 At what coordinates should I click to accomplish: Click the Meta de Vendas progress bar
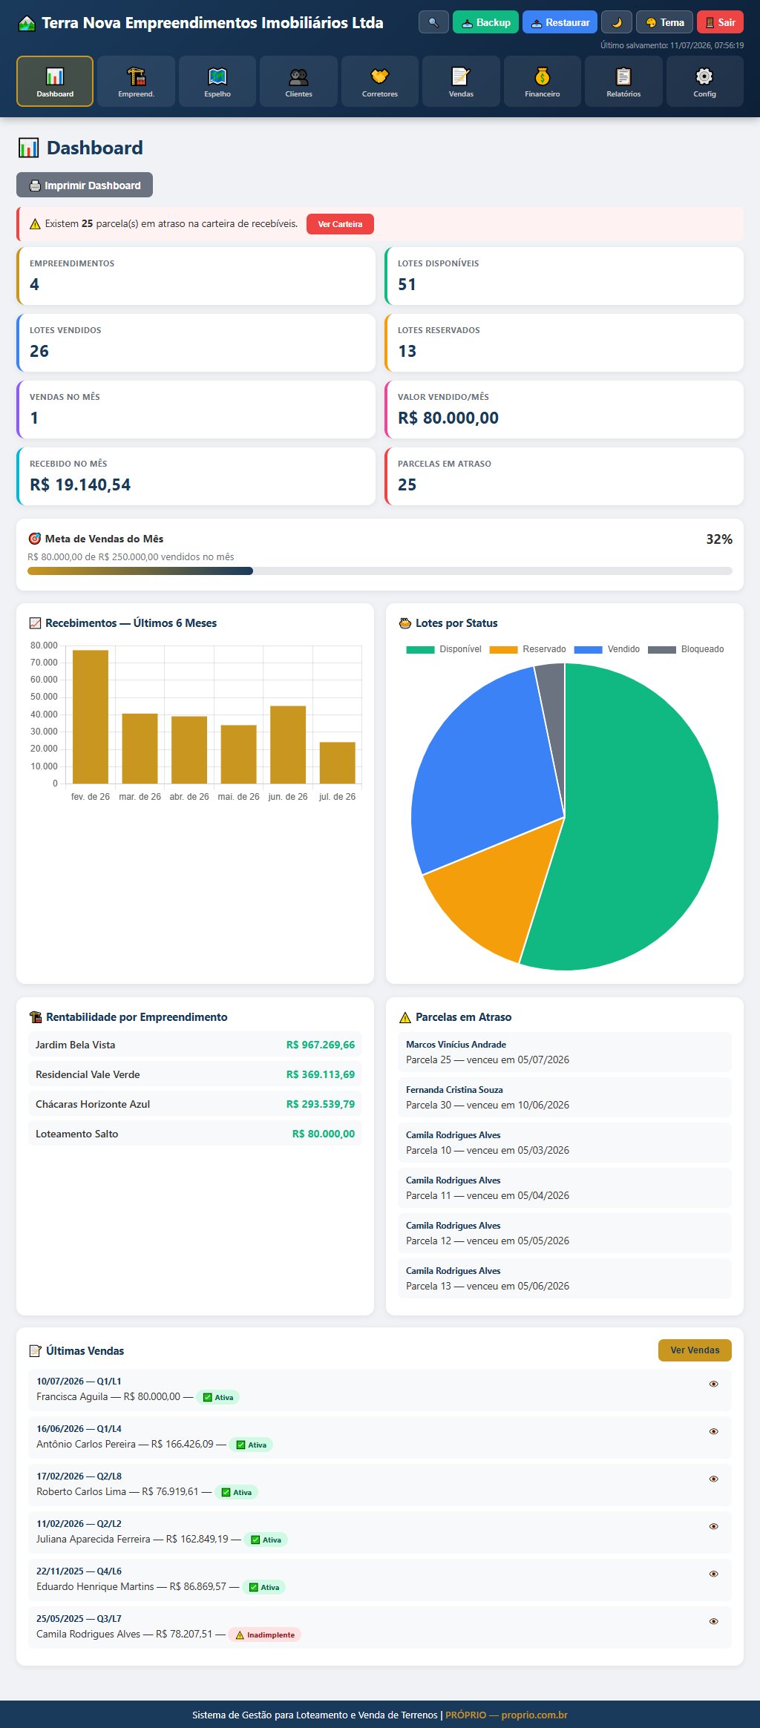tap(380, 571)
